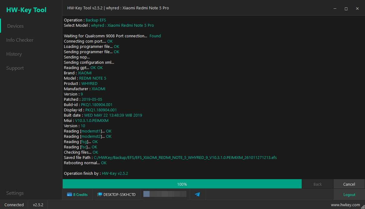The width and height of the screenshot is (365, 209).
Task: Click the Backup EFS operation text
Action: (96, 20)
